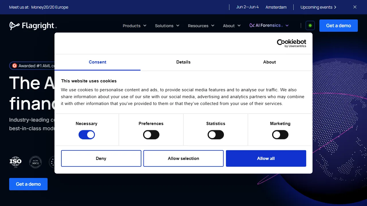
Task: Click the G2 award badge icon
Action: click(15, 66)
